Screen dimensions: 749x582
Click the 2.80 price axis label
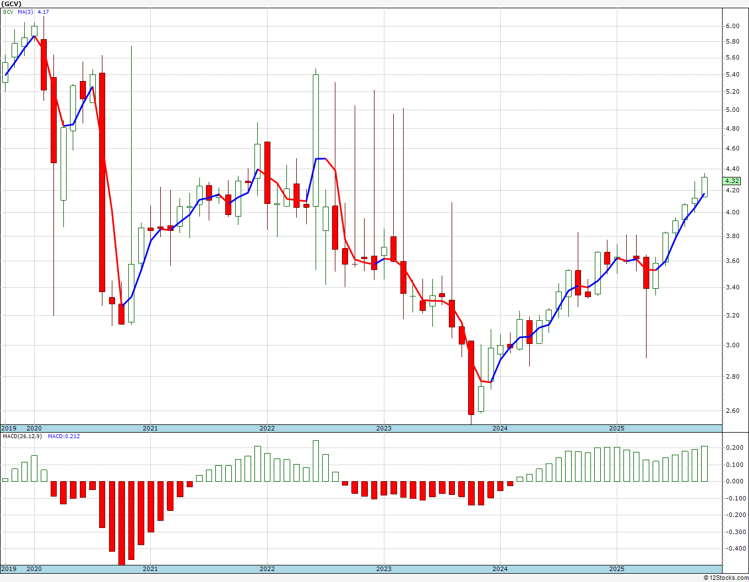point(732,376)
